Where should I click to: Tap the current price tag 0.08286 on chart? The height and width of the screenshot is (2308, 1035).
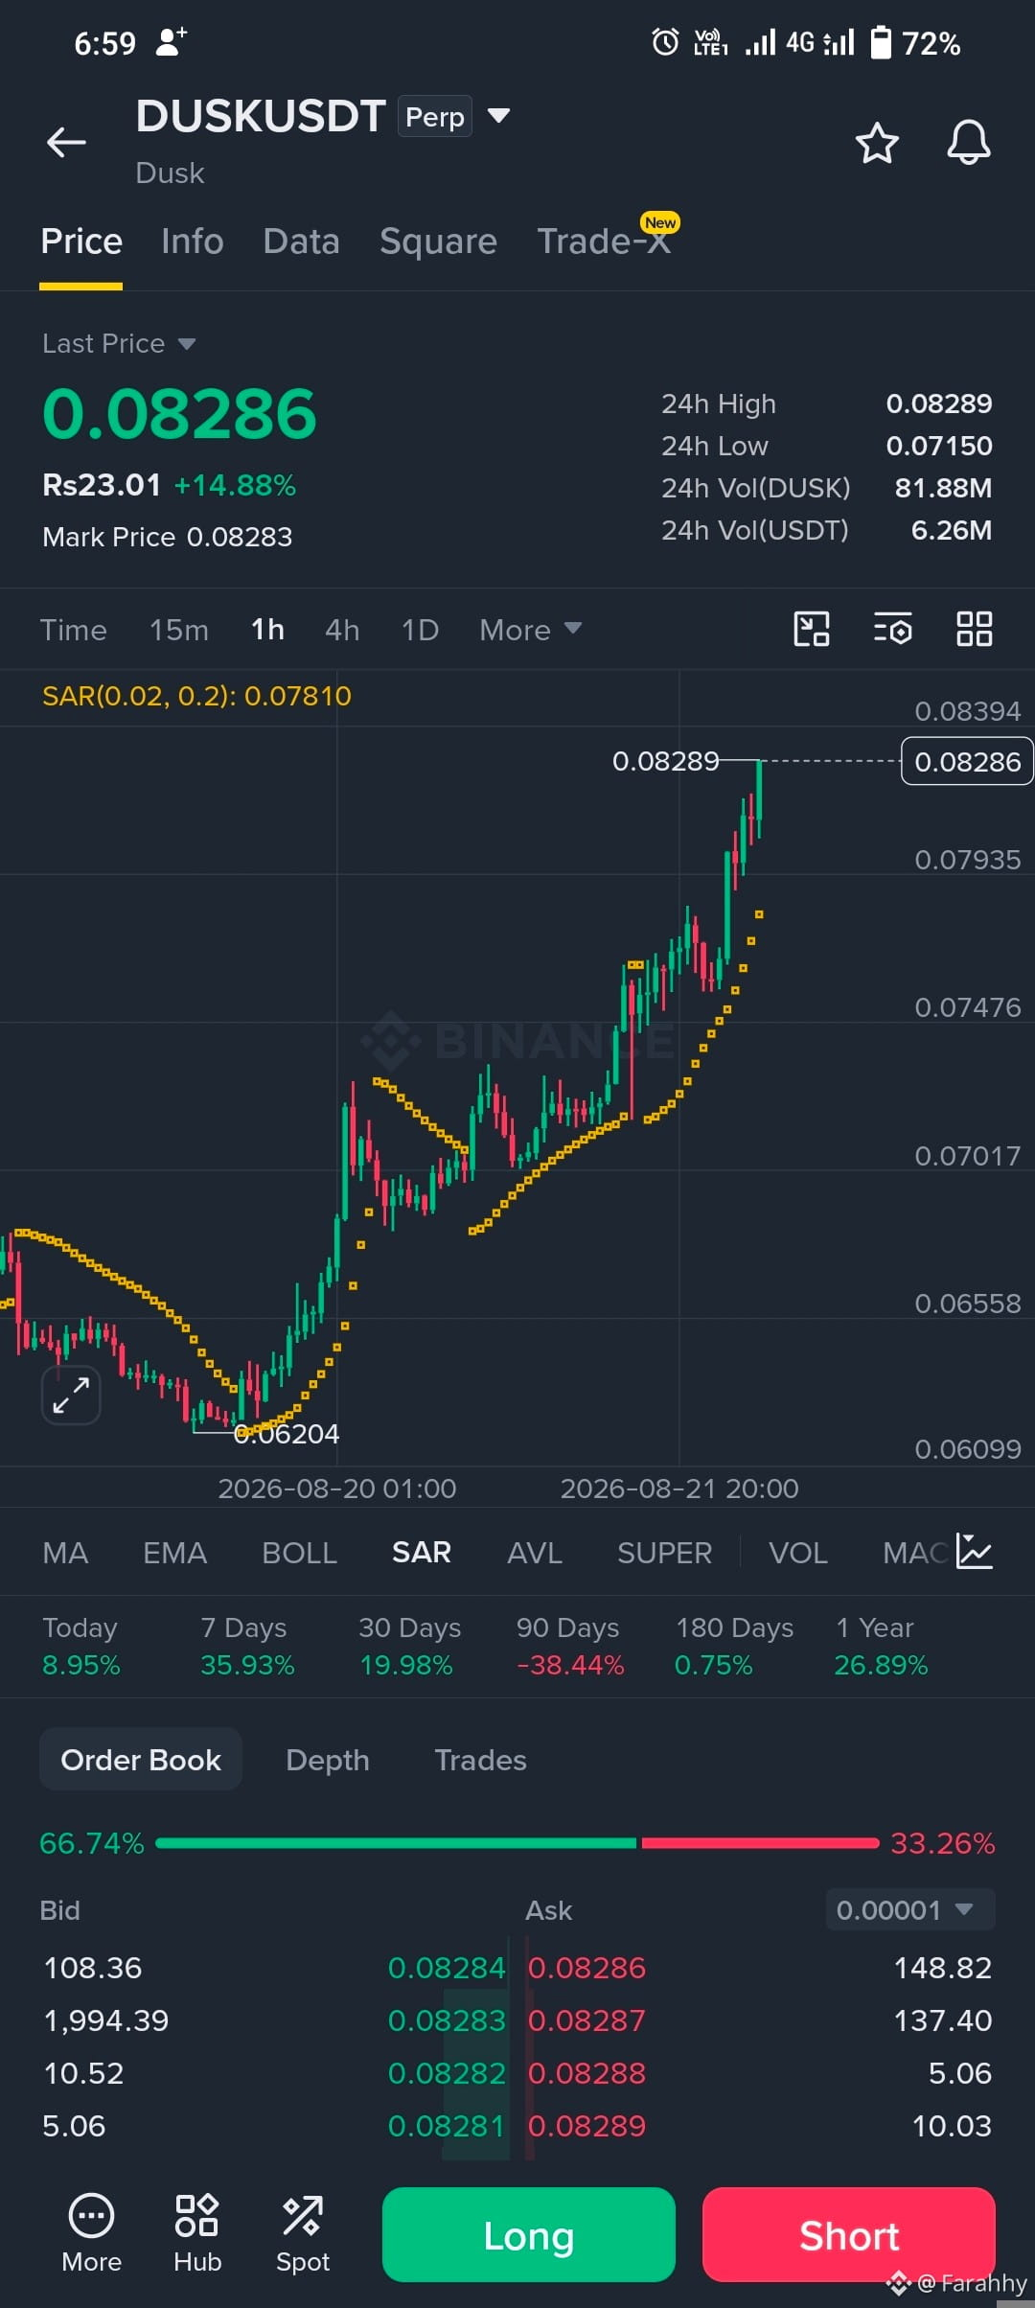(x=967, y=761)
